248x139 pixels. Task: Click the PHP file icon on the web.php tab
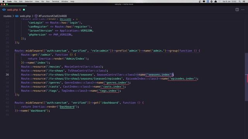tap(4, 10)
